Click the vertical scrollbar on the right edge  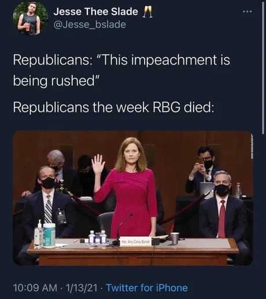click(x=263, y=68)
